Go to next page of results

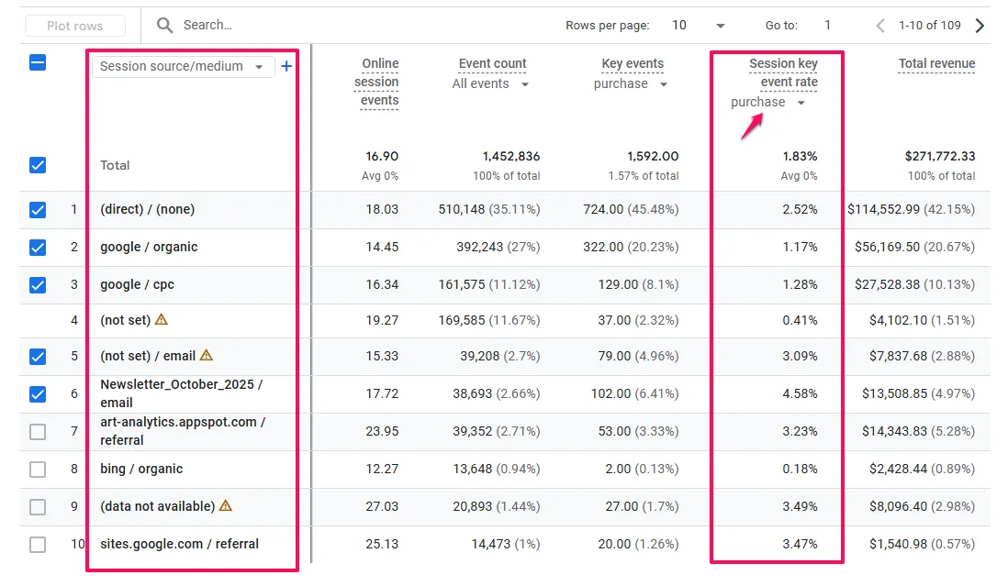[980, 26]
